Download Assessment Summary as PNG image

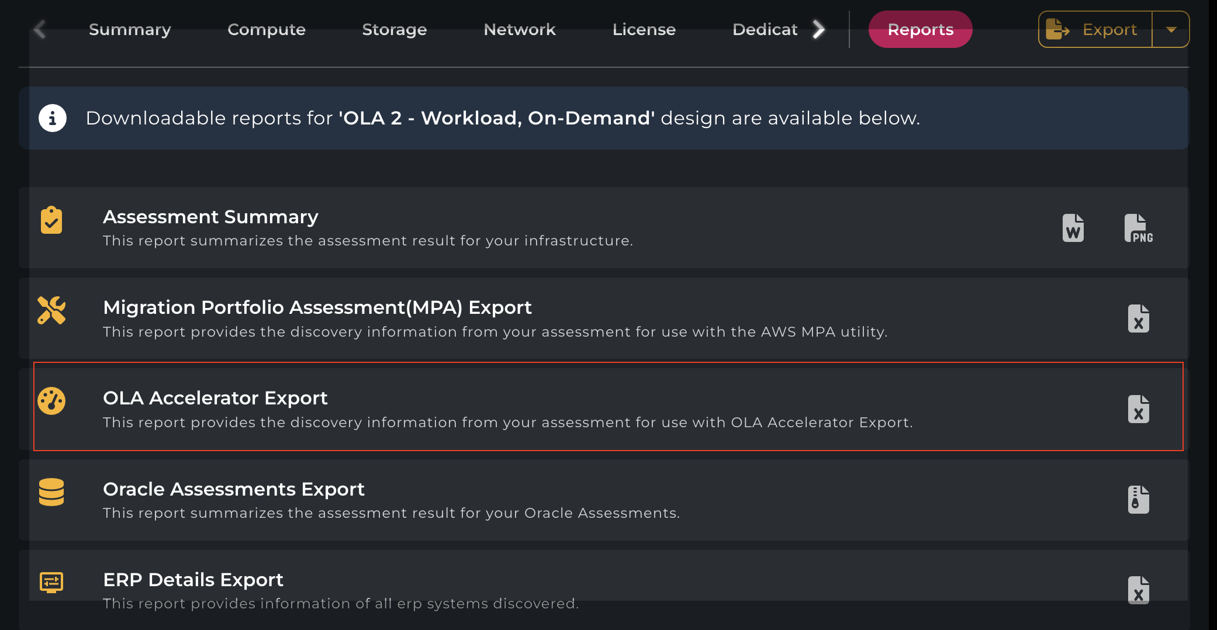(x=1138, y=228)
